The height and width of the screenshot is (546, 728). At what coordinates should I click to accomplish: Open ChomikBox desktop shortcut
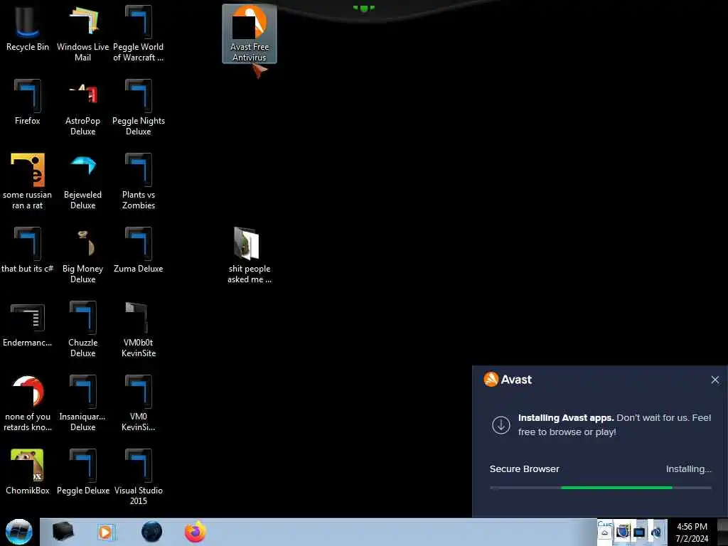click(x=28, y=472)
